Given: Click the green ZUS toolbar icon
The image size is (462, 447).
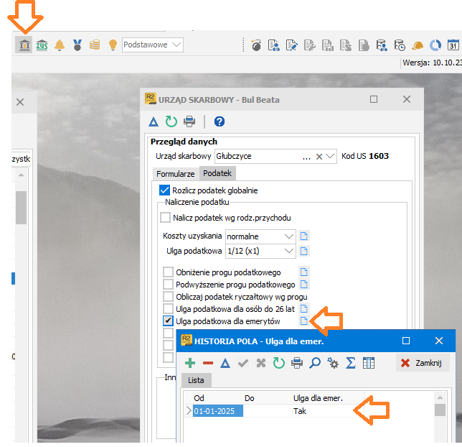Looking at the screenshot, I should coord(42,45).
